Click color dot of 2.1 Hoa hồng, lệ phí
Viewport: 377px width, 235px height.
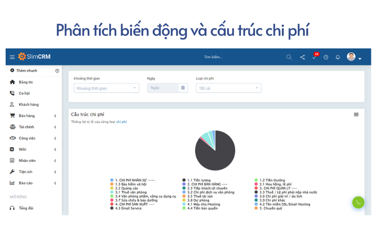tap(256, 184)
